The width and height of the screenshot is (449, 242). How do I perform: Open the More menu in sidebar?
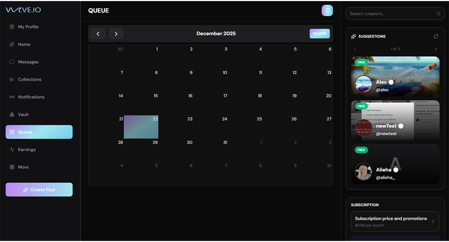tap(23, 167)
